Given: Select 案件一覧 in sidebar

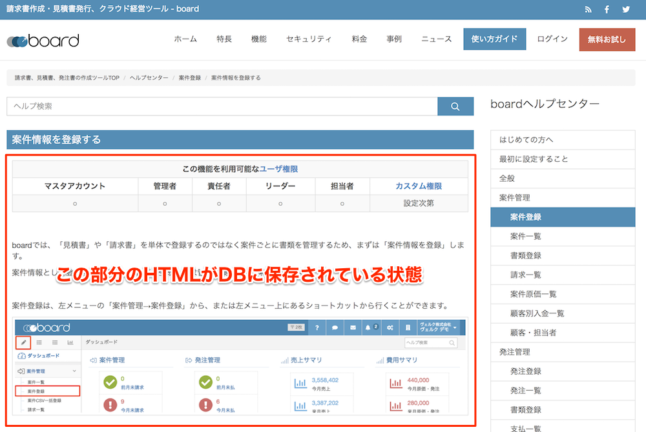Looking at the screenshot, I should (563, 237).
